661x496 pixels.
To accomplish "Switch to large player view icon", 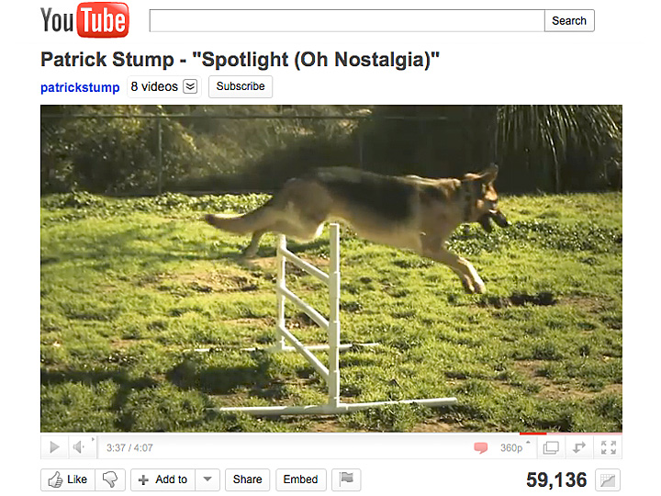I will pos(551,447).
